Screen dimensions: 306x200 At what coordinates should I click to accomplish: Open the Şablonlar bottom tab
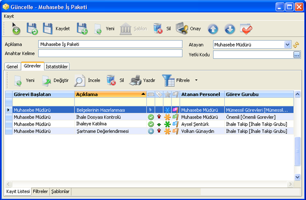coord(61,191)
